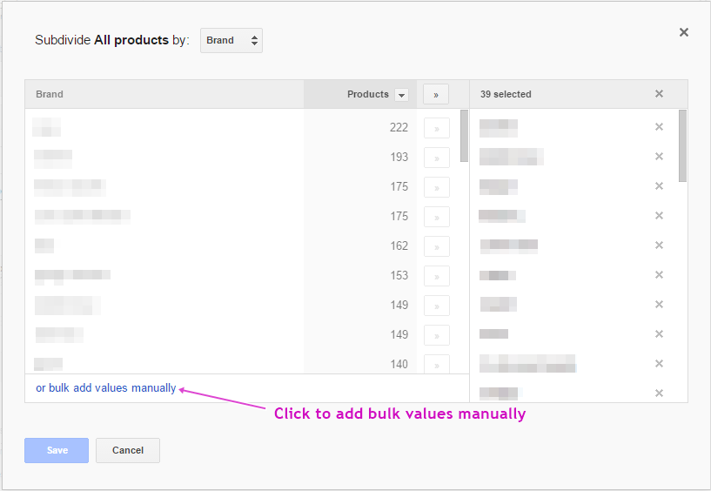
Task: Click 'or bulk add values manually' link
Action: coord(106,388)
